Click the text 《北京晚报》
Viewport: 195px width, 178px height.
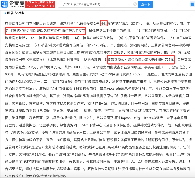pyautogui.click(x=56, y=60)
